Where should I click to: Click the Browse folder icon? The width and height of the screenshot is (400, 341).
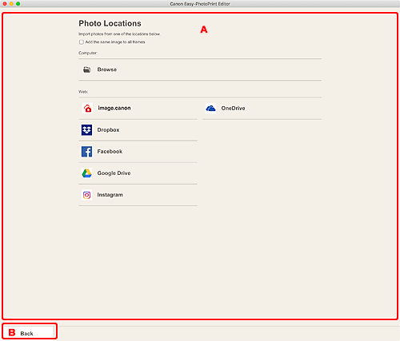pyautogui.click(x=86, y=69)
